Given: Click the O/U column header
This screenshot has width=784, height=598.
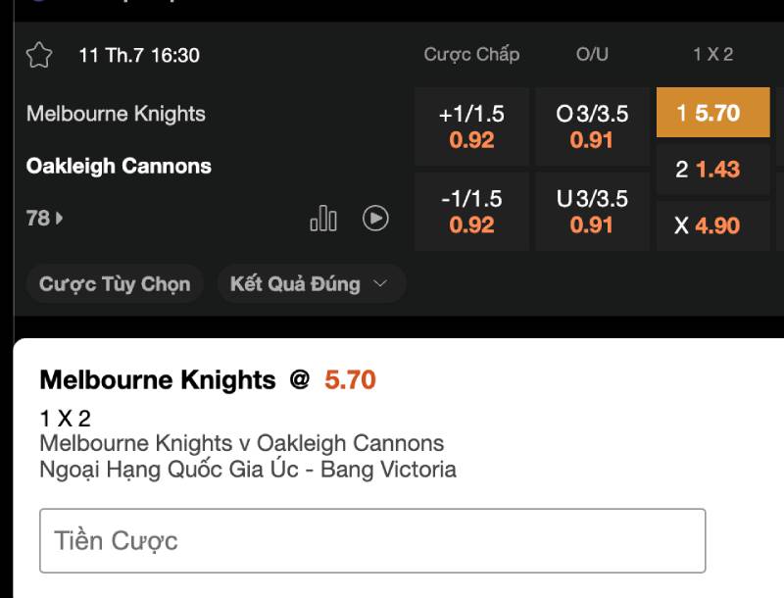Looking at the screenshot, I should pyautogui.click(x=592, y=54).
